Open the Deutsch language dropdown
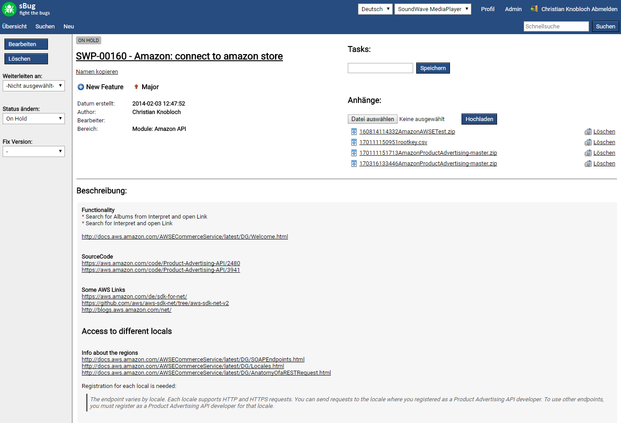The width and height of the screenshot is (621, 423). point(375,9)
